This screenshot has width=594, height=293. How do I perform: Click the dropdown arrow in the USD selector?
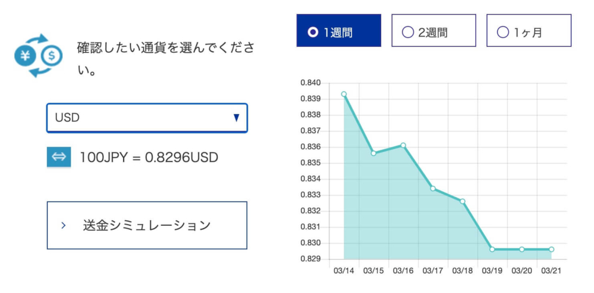point(236,118)
